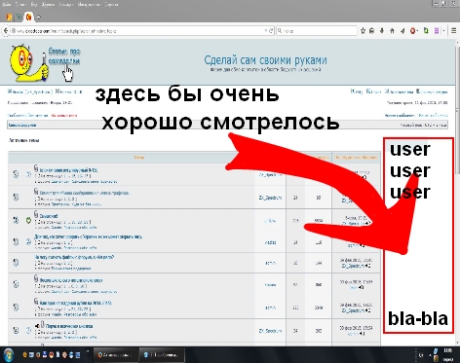The image size is (460, 363).
Task: Reload the page from address bar
Action: pyautogui.click(x=271, y=31)
